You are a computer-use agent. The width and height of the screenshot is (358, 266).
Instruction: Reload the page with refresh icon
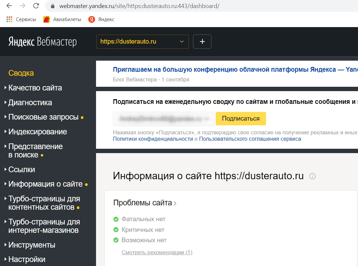36,6
